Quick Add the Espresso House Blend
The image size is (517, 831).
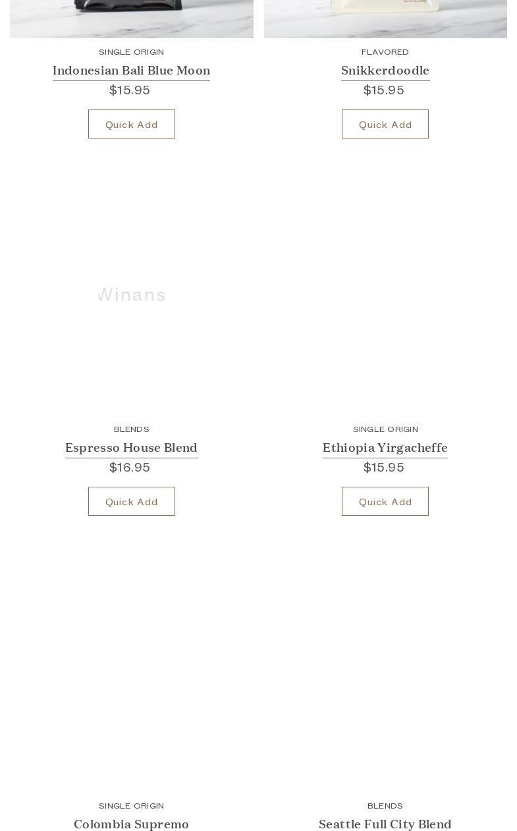click(x=132, y=501)
